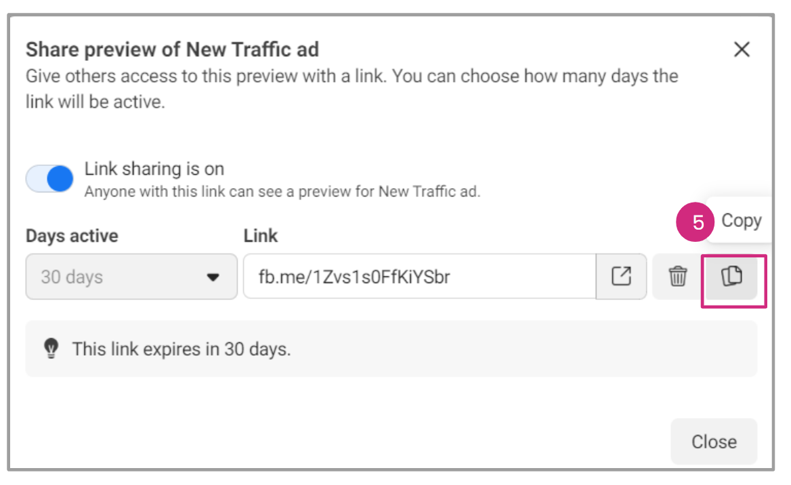This screenshot has height=485, width=791.
Task: Open the preview link in a new tab
Action: tap(621, 276)
